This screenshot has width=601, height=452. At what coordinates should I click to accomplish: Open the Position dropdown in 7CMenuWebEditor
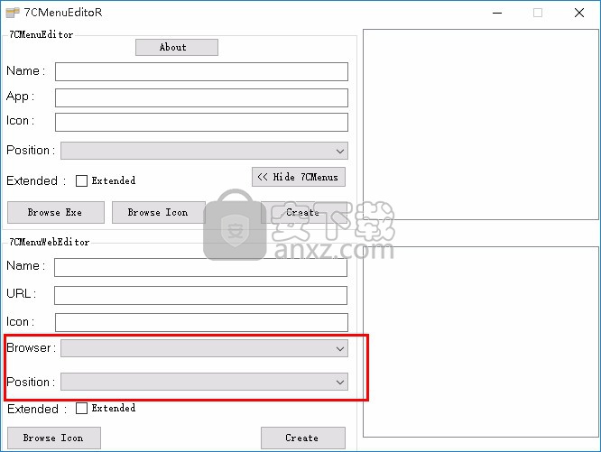coord(204,382)
